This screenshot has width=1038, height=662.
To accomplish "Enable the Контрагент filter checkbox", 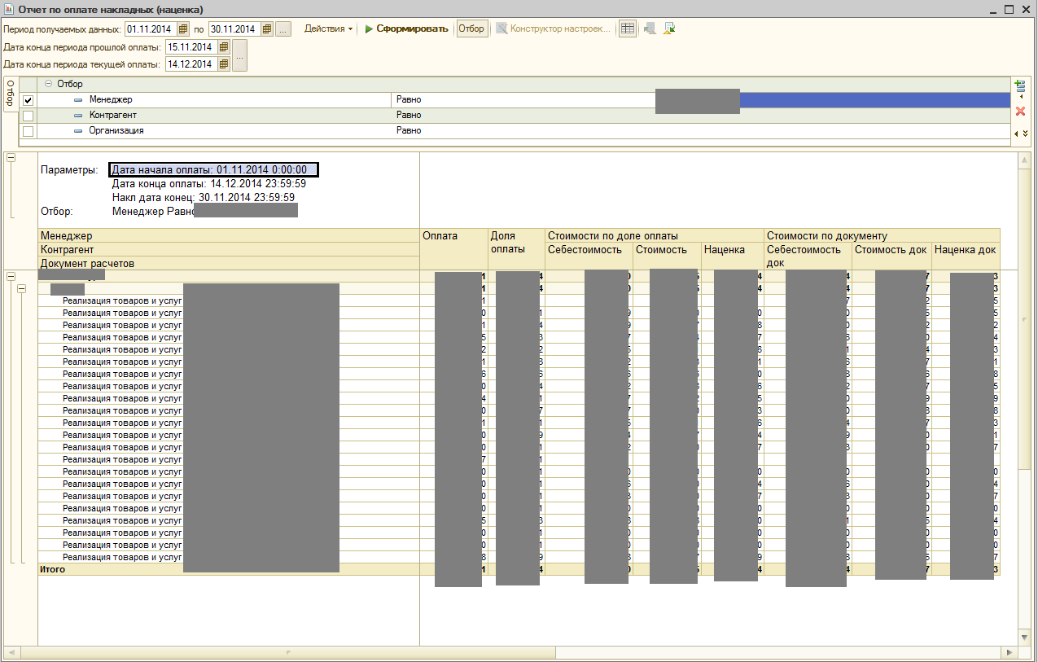I will (28, 116).
